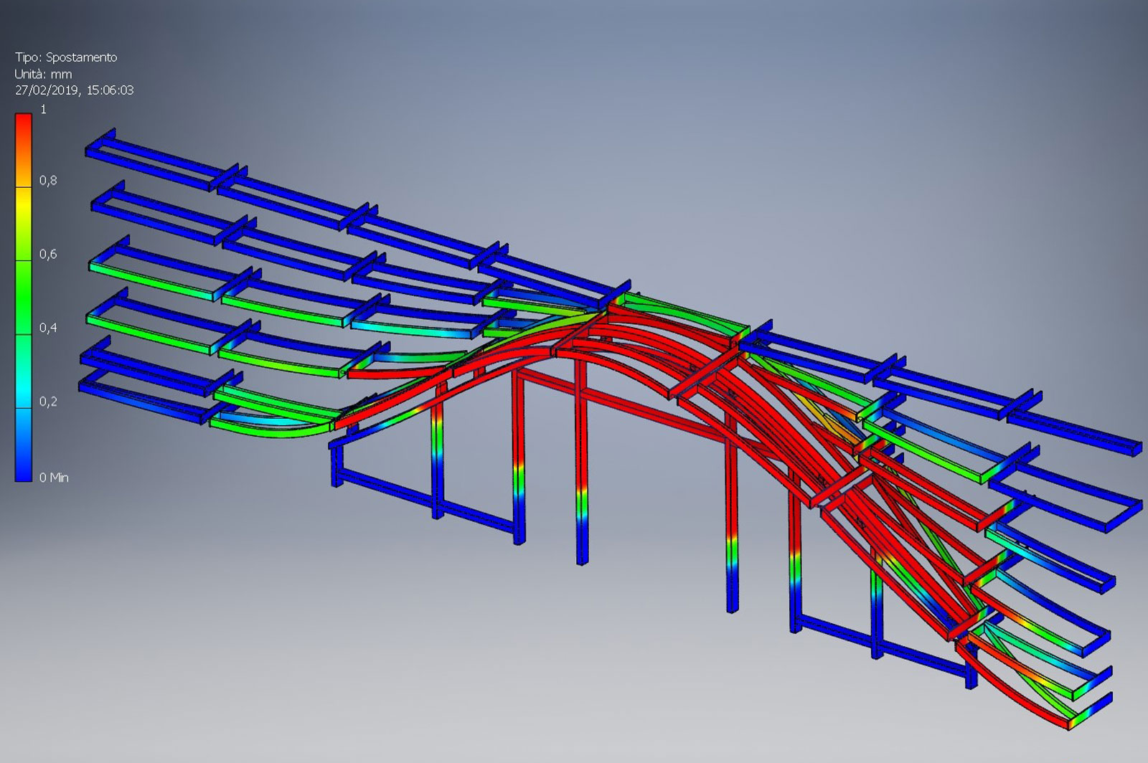Click the legend value '0,6'
This screenshot has height=763, width=1148.
click(x=48, y=255)
